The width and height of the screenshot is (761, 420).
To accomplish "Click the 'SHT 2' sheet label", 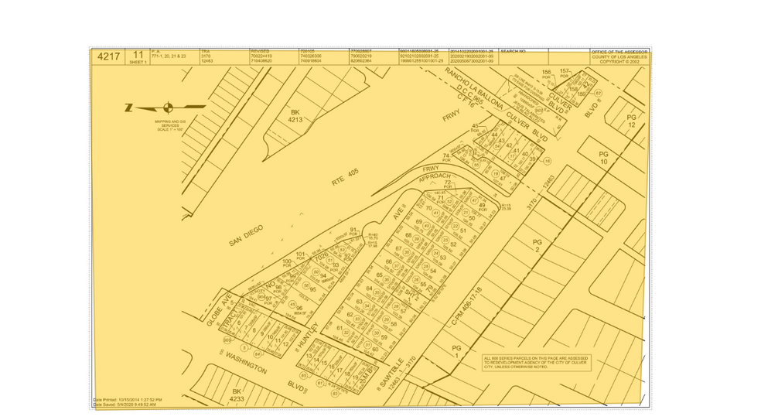I will [x=411, y=295].
